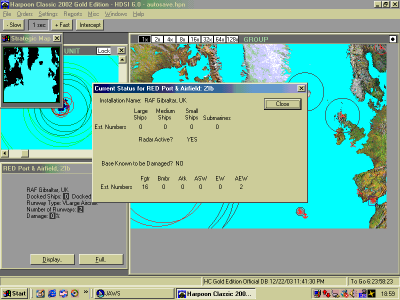This screenshot has height=300, width=400.
Task: Open the Settings menu
Action: point(48,14)
